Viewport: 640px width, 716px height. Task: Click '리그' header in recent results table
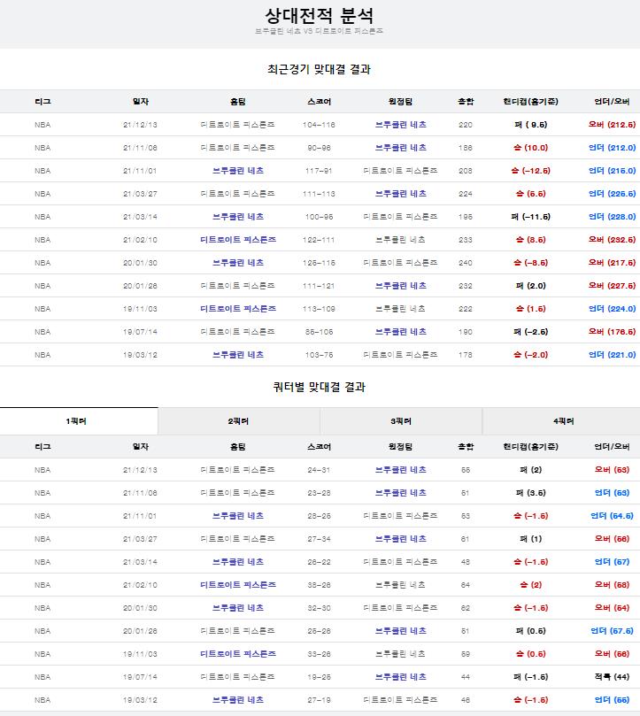tap(42, 102)
